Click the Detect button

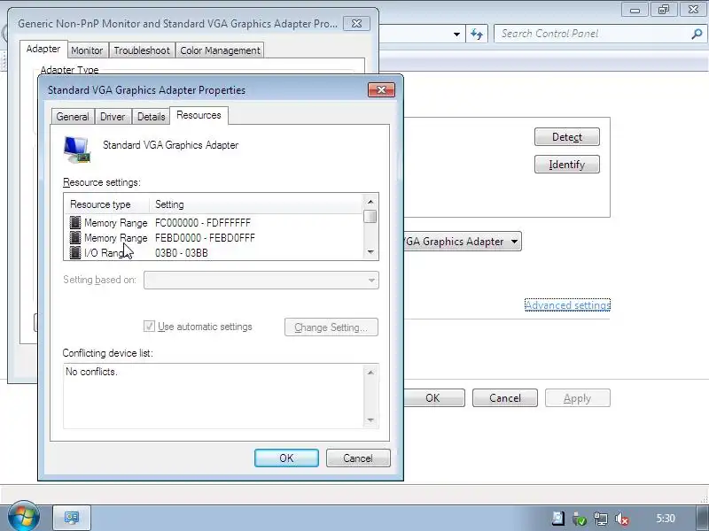[x=567, y=137]
